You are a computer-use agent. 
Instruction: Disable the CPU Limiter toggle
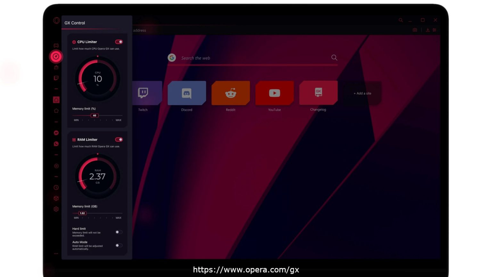click(x=119, y=42)
